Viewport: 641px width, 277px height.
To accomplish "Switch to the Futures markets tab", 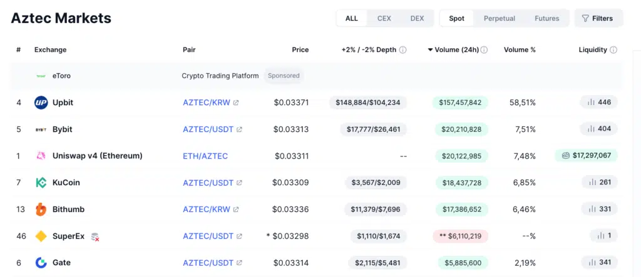I will [546, 18].
